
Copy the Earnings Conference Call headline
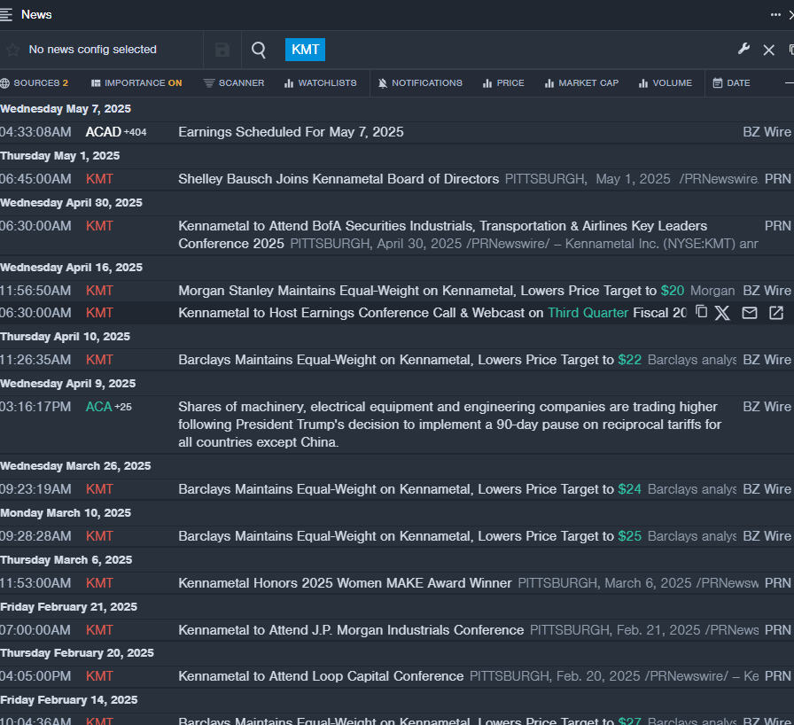[701, 311]
